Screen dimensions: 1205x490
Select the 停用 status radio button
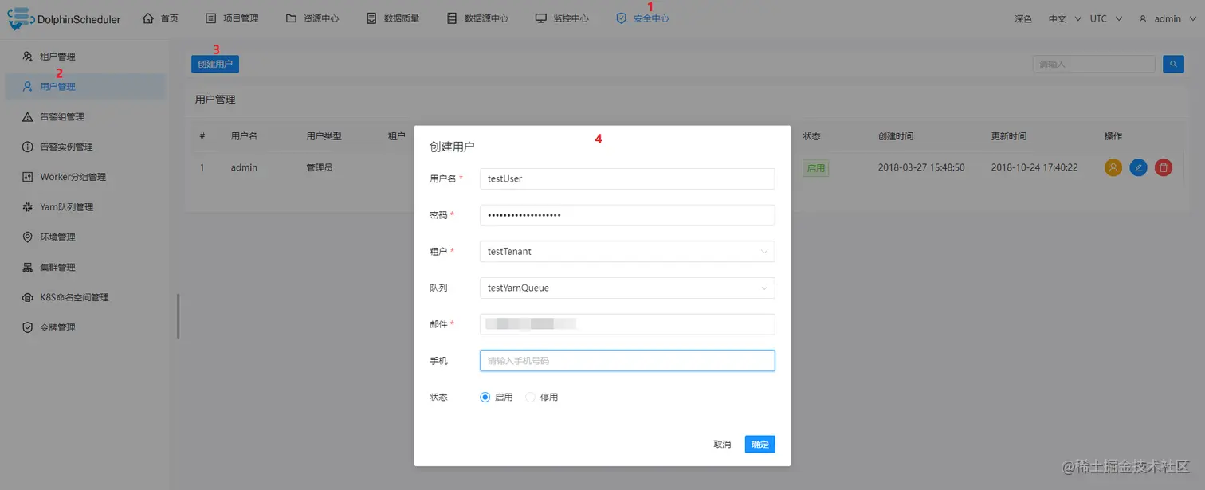[x=530, y=397]
